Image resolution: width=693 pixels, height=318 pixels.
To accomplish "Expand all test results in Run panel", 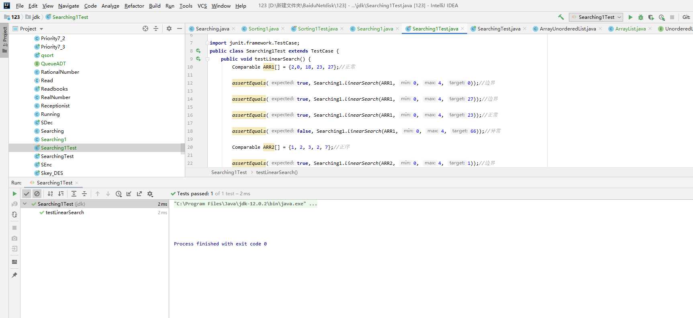I will tap(74, 194).
